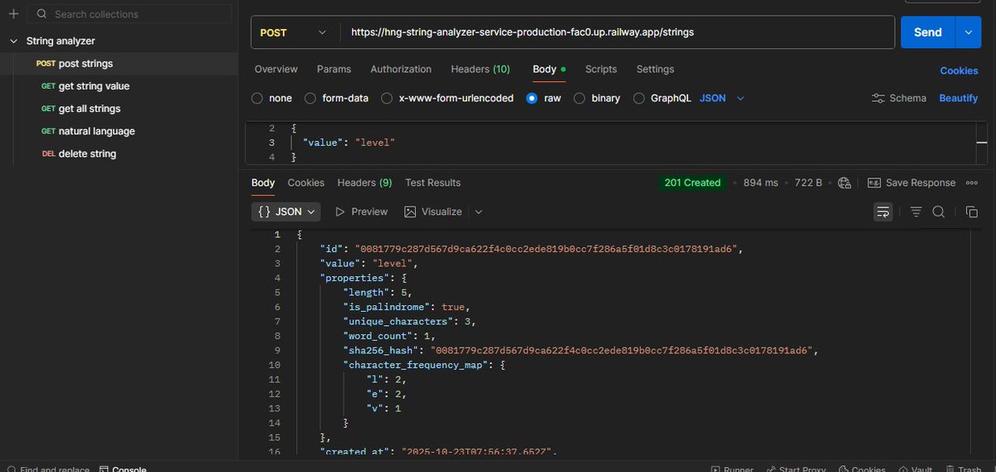Click the magnifier icon in Search collections
The height and width of the screenshot is (472, 996).
(41, 14)
